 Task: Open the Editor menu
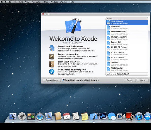(45, 2)
